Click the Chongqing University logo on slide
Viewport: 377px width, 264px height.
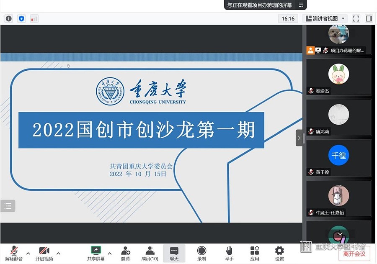point(141,92)
